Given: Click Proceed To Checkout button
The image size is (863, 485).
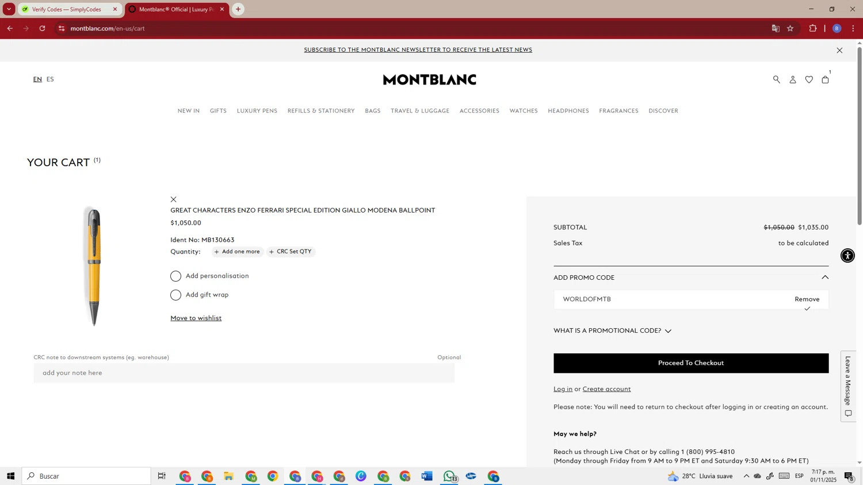Looking at the screenshot, I should point(691,363).
